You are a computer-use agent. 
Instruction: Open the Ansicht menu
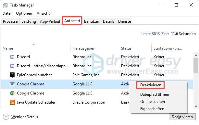(43, 13)
